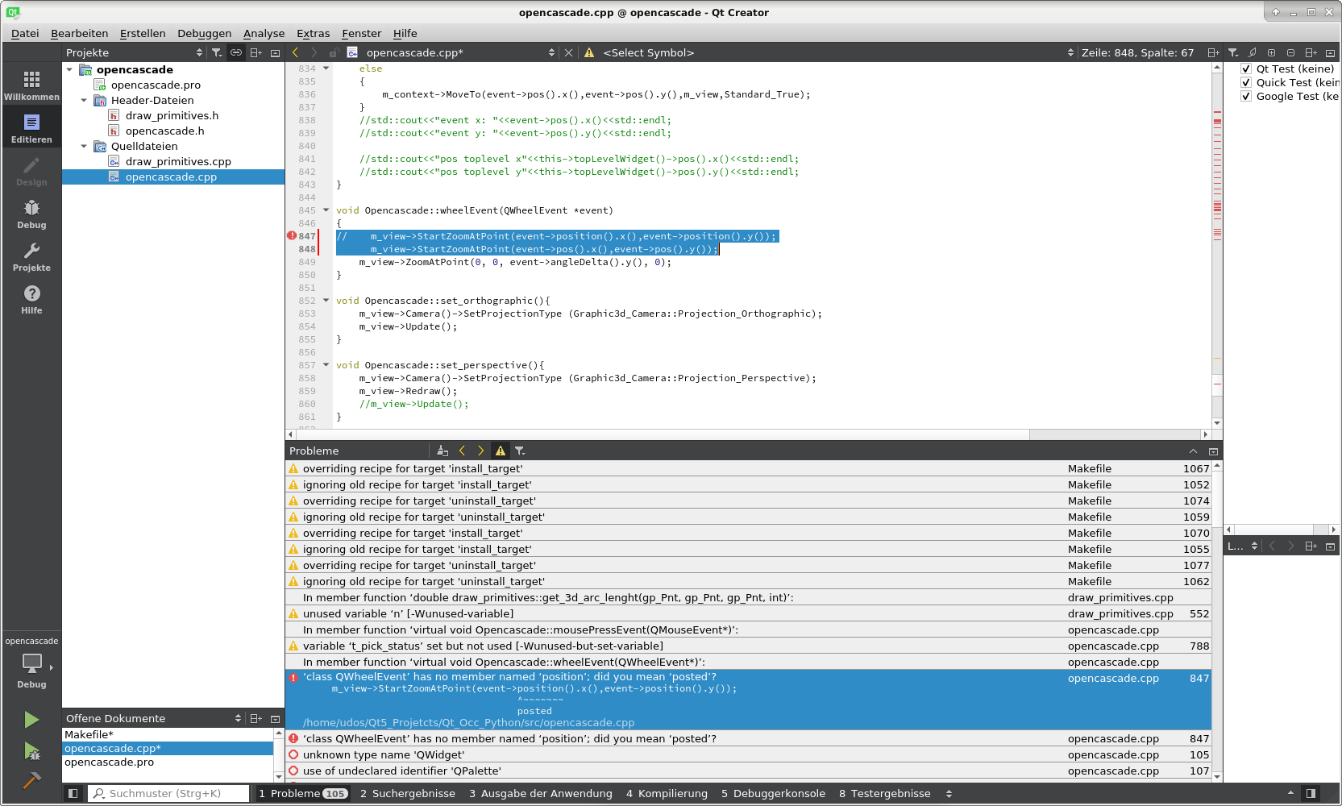Open the output pane selector arrows
This screenshot has height=806, width=1342.
[949, 793]
